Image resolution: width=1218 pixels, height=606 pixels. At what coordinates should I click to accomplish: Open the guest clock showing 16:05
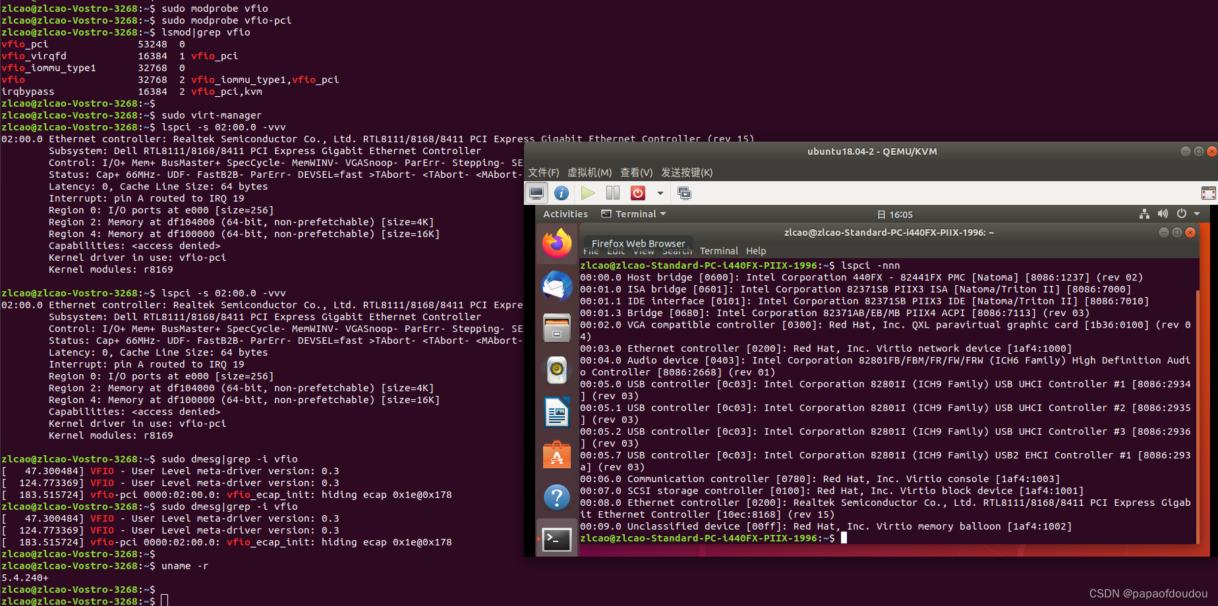pos(895,215)
